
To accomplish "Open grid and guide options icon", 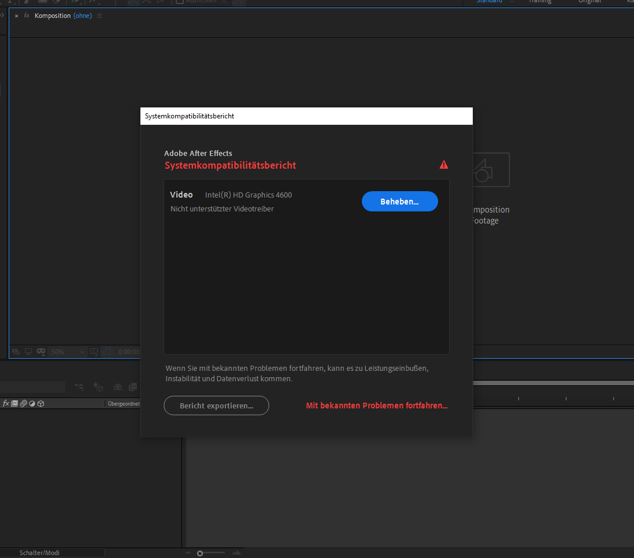I will coord(94,352).
